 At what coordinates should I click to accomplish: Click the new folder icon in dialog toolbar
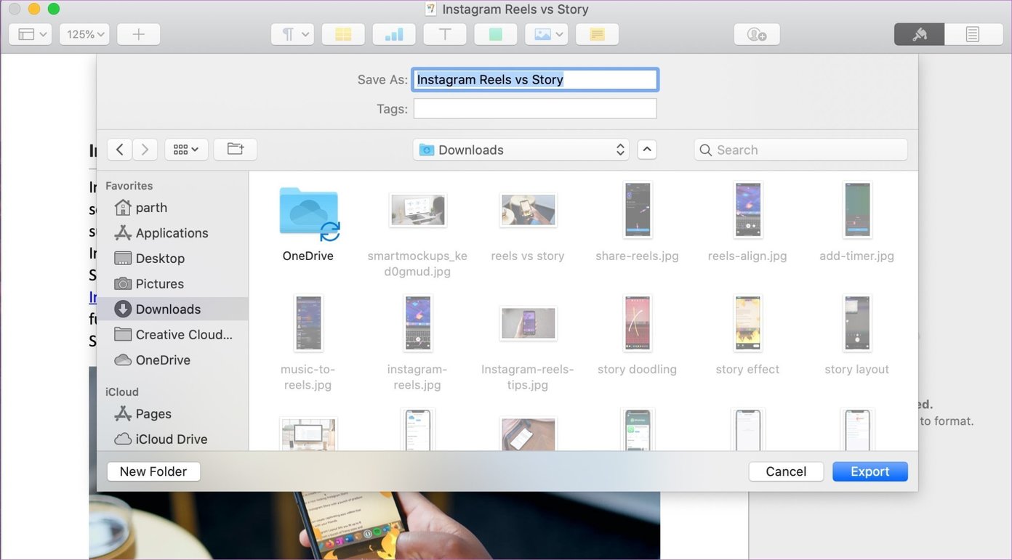[x=236, y=150]
